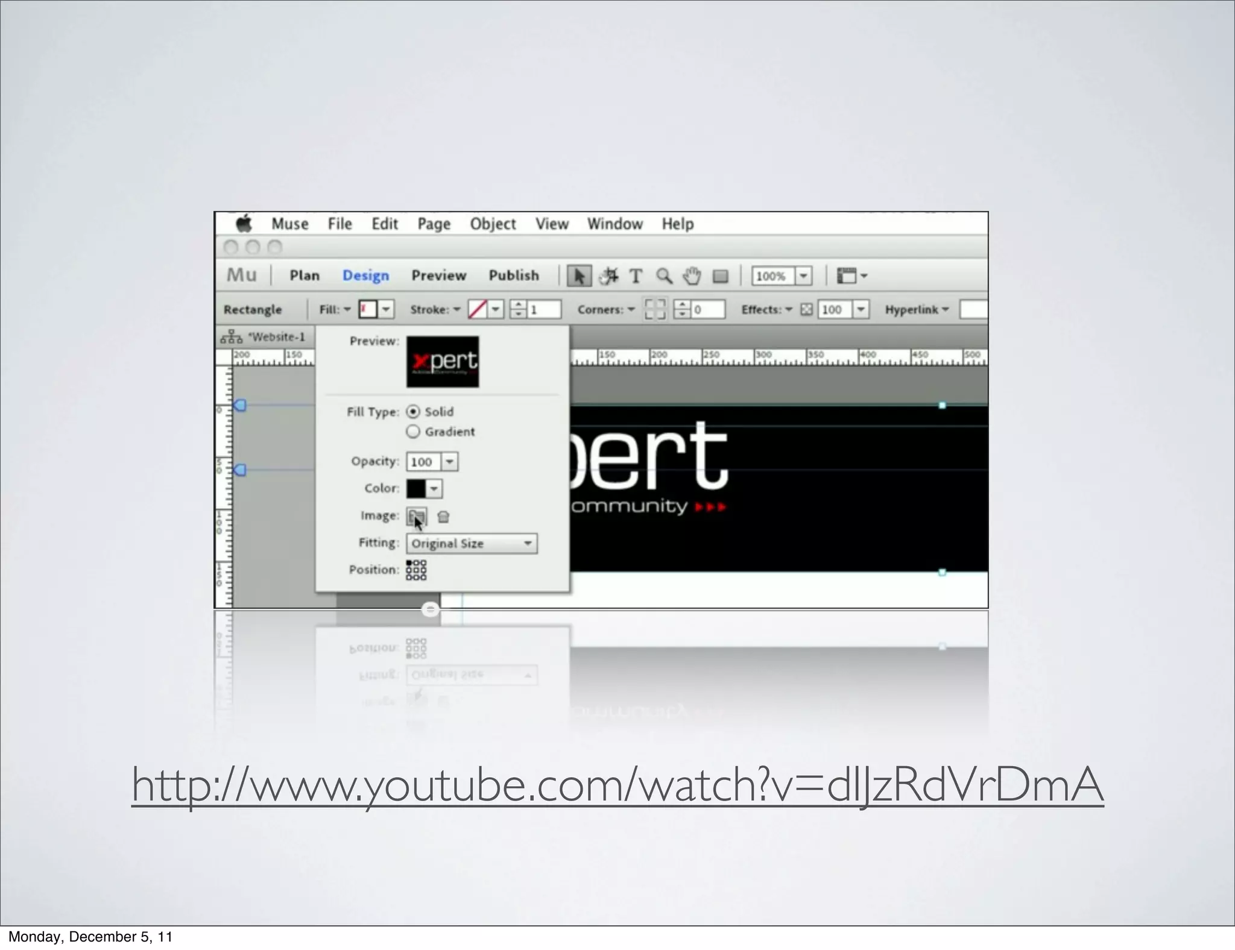Choose a fill image with folder icon
1235x950 pixels.
tap(417, 516)
